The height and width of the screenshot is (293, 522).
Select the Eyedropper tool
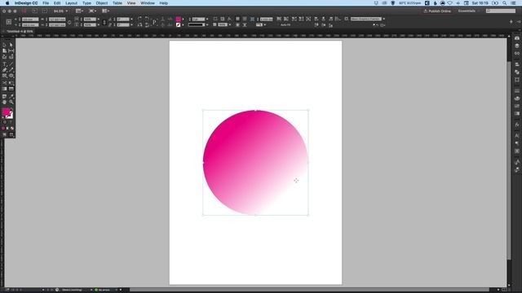(11, 96)
